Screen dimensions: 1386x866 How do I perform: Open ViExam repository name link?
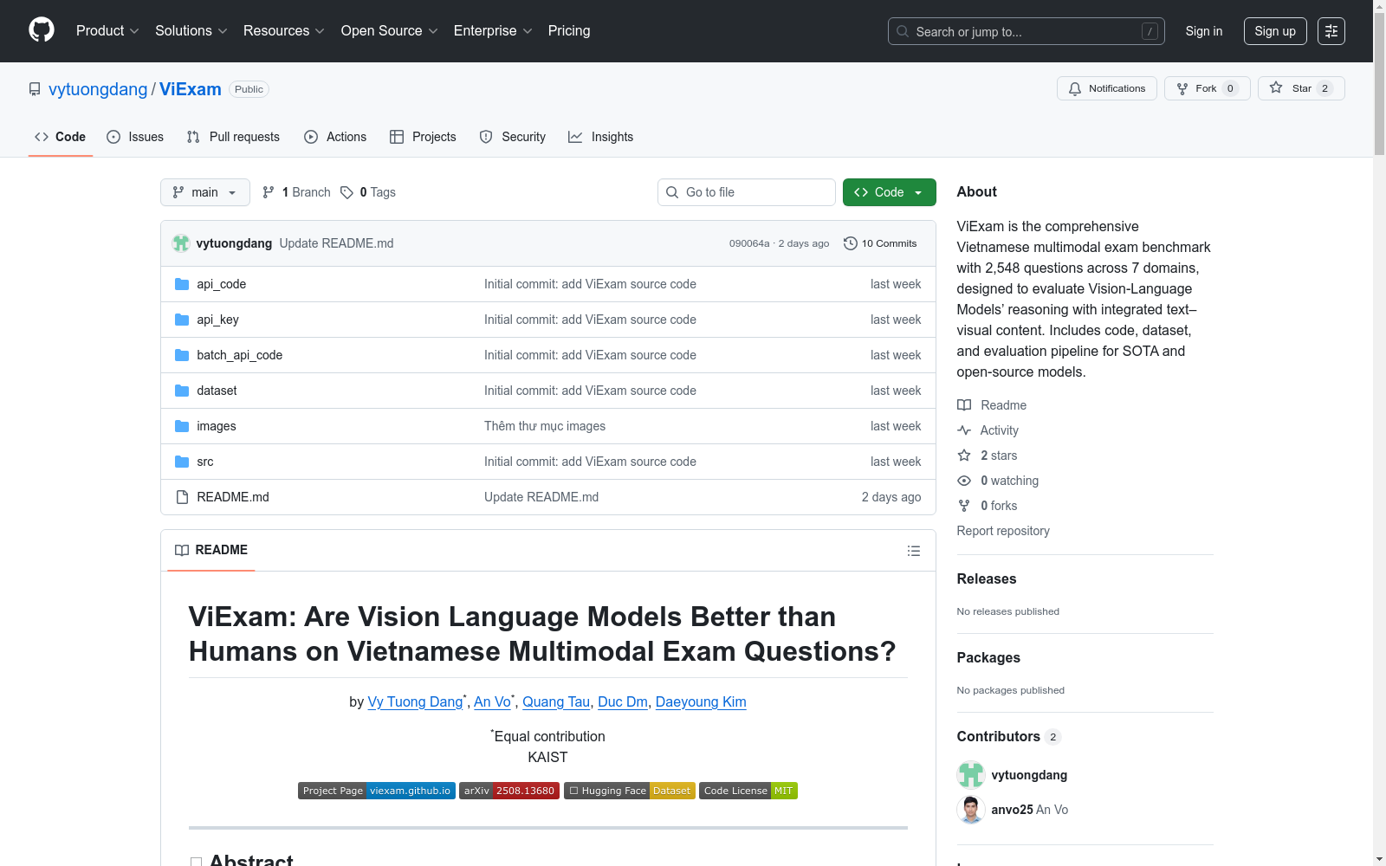tap(191, 89)
